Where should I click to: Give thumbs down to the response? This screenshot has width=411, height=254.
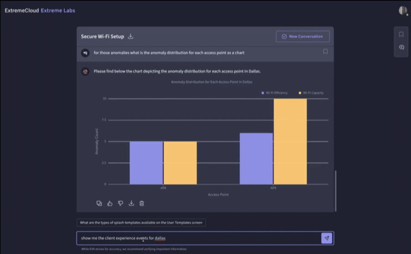point(121,203)
